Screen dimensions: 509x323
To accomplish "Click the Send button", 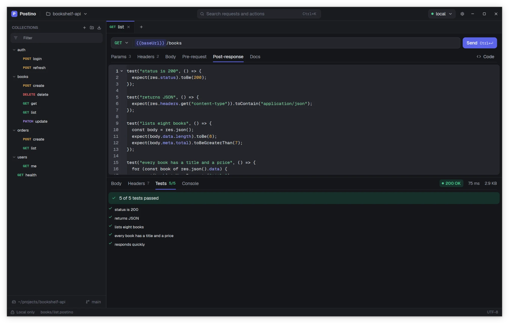I will tap(479, 43).
